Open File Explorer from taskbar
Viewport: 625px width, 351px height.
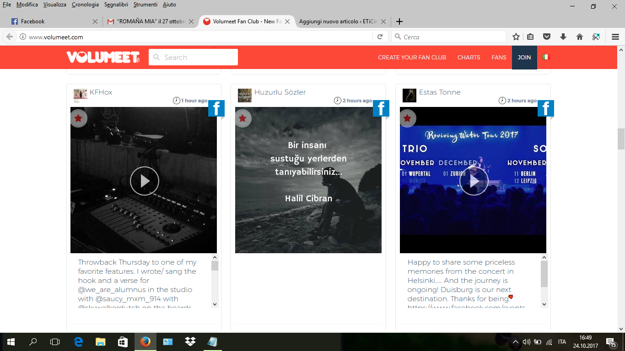click(100, 342)
